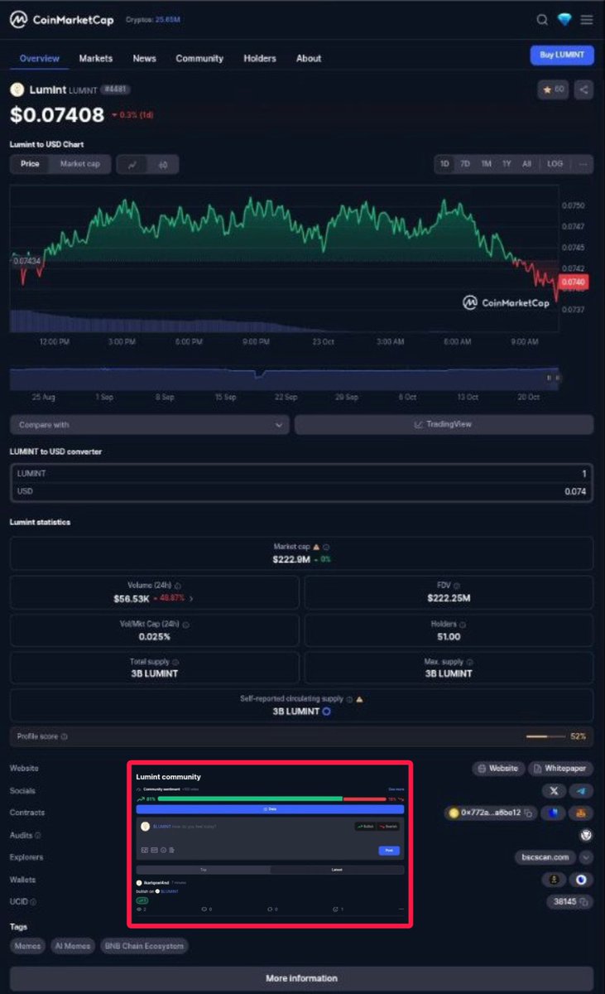Click the Audits info icon
The image size is (605, 994).
[x=37, y=836]
